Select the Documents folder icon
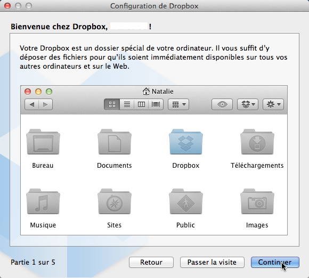309x278 pixels. point(115,142)
